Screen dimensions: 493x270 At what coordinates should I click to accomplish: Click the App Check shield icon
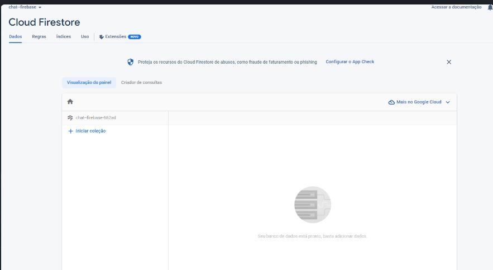tap(130, 62)
